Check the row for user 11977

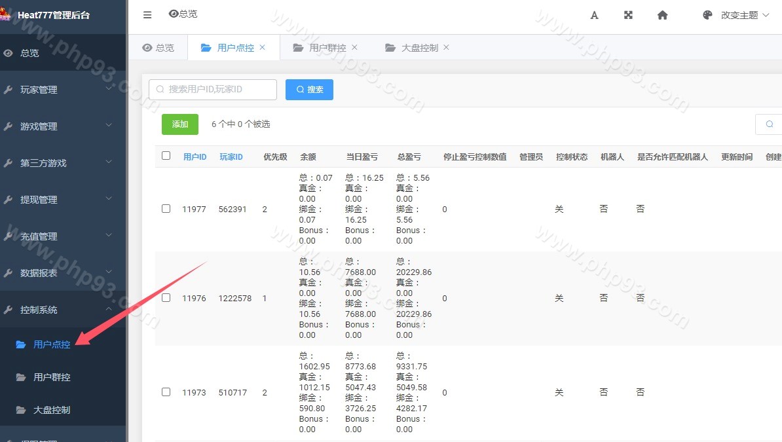click(166, 209)
